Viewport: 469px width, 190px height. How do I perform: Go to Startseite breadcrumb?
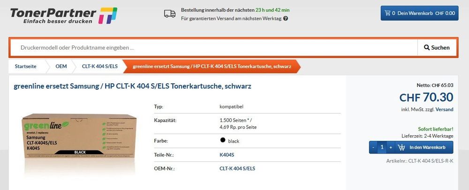click(25, 66)
